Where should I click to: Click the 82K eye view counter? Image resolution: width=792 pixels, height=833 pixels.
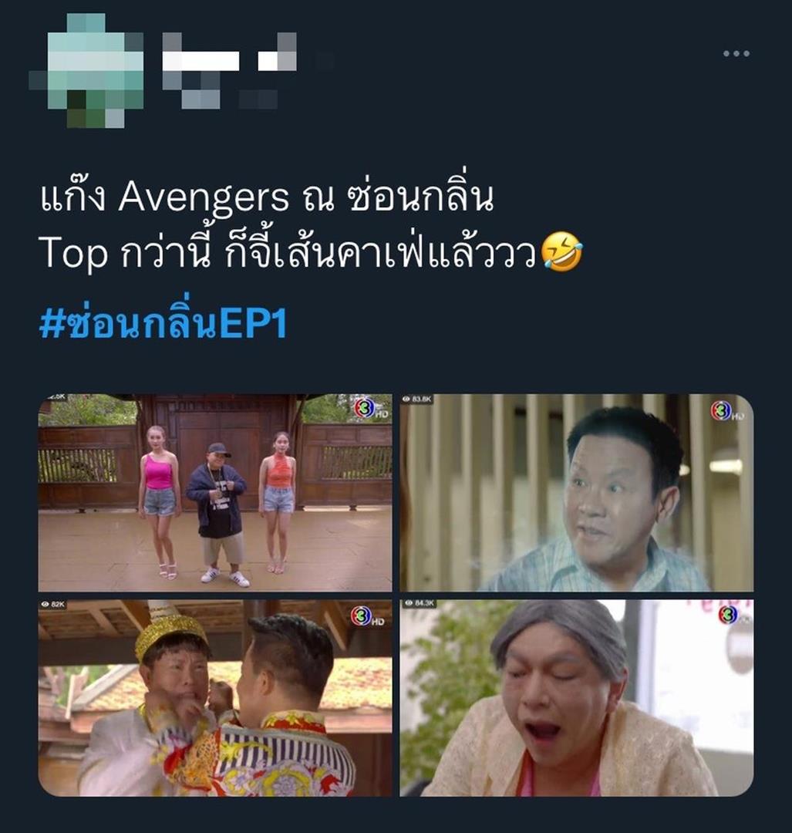pyautogui.click(x=53, y=604)
